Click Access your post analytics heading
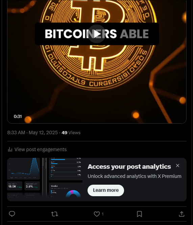This screenshot has height=225, width=193. (129, 167)
